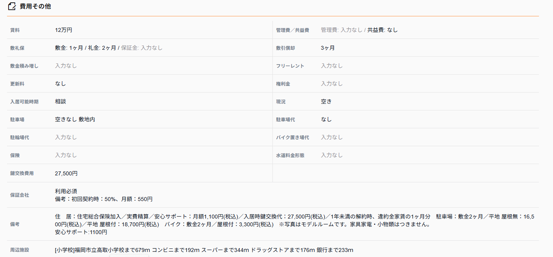Screen dimensions: 553x257
Task: Click the 駐車場代 value なし
Action: tap(326, 119)
